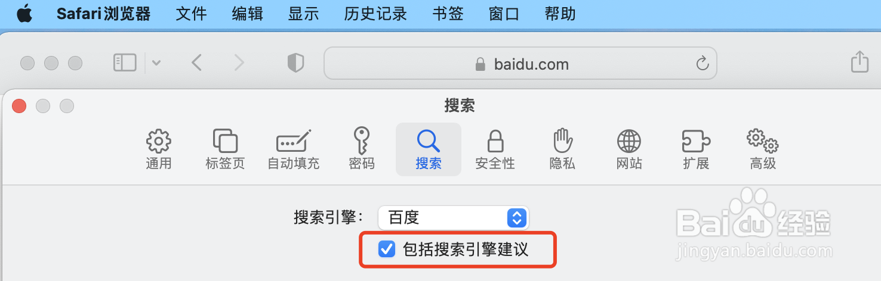
Task: Toggle the Safari sidebar button
Action: pyautogui.click(x=125, y=63)
